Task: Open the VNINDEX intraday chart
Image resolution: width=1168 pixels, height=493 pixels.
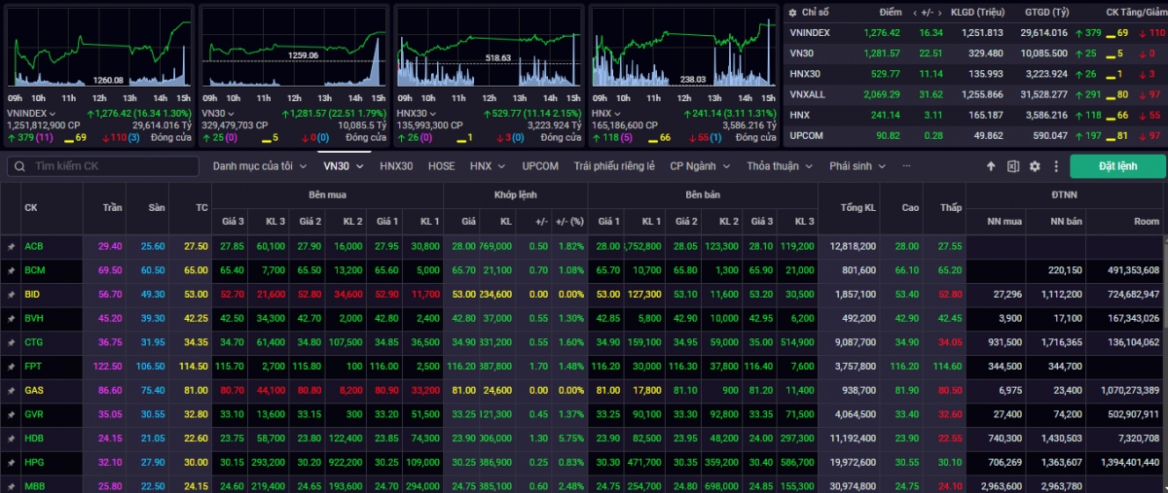Action: pyautogui.click(x=99, y=49)
